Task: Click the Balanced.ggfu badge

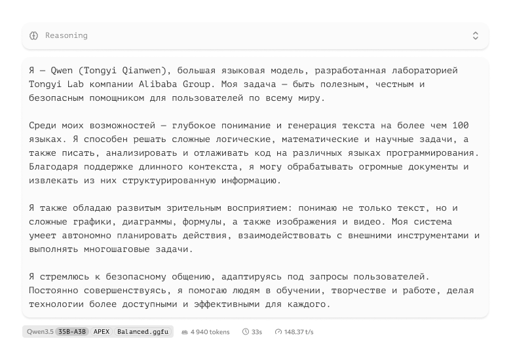Action: pos(143,332)
